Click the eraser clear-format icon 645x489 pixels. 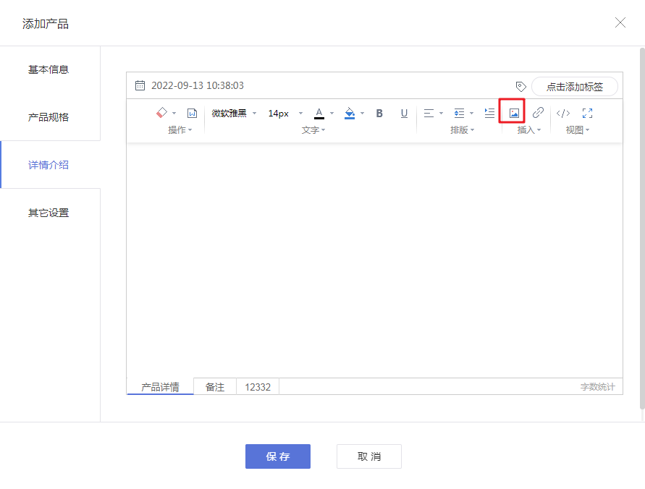coord(161,113)
